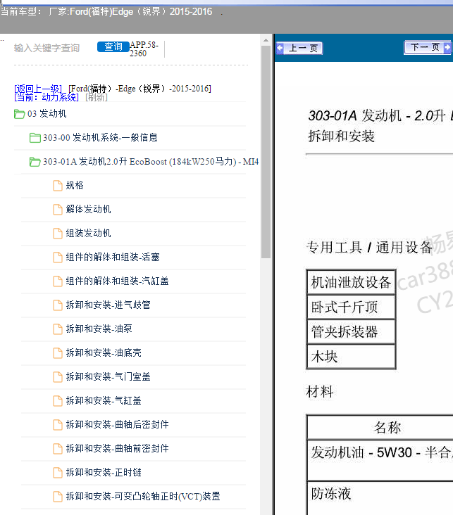The width and height of the screenshot is (453, 515).
Task: Click the document icon beside 组装发动机
Action: [58, 234]
